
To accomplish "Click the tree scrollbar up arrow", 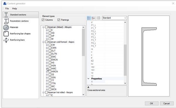I will pyautogui.click(x=83, y=27).
